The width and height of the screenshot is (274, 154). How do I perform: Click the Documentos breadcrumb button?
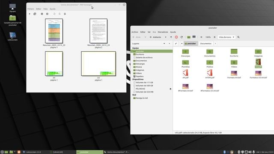click(205, 44)
